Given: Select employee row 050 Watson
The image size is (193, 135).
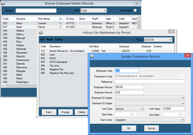Looking at the screenshot, I should point(19,45).
